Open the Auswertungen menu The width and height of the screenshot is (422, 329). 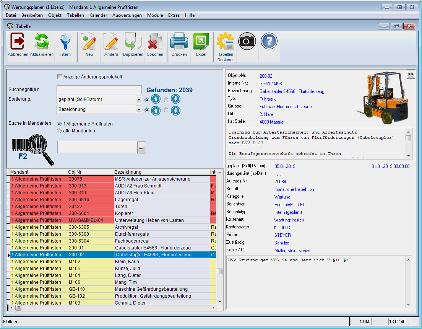[127, 15]
